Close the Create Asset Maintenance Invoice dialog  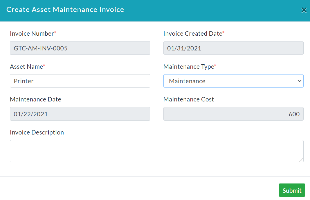[304, 10]
